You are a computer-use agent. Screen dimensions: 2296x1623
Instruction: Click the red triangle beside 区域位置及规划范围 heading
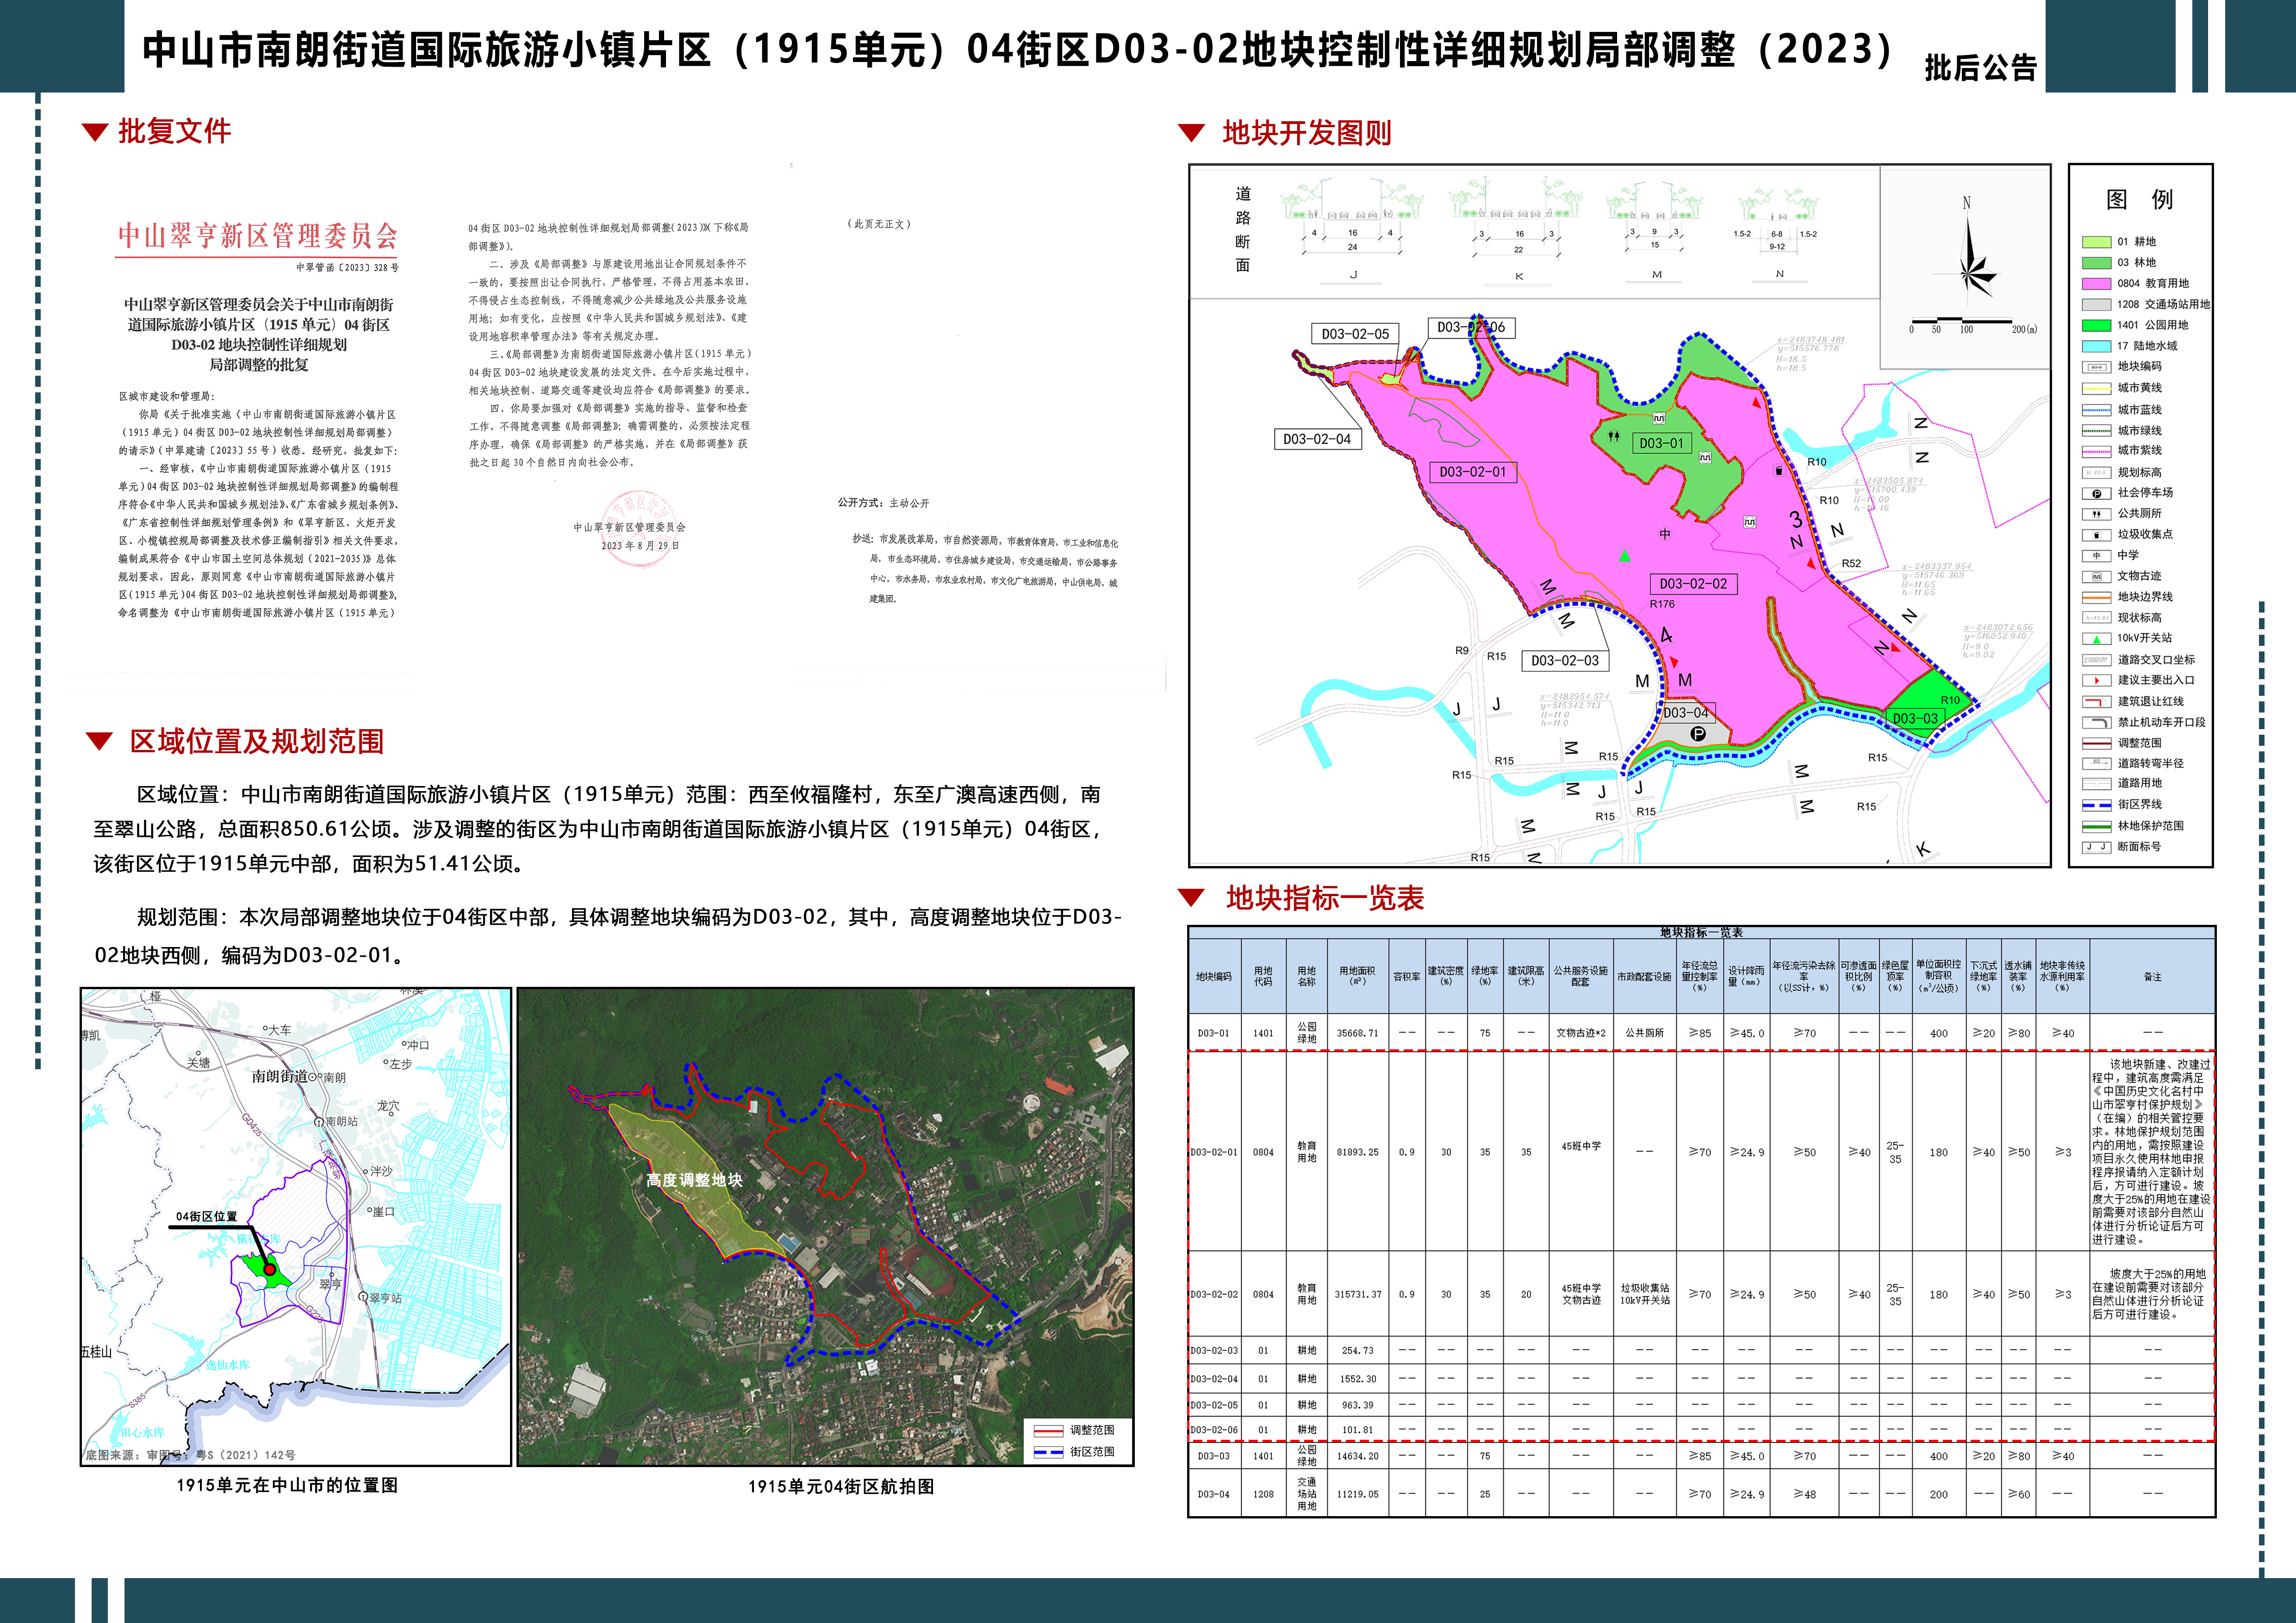point(99,742)
